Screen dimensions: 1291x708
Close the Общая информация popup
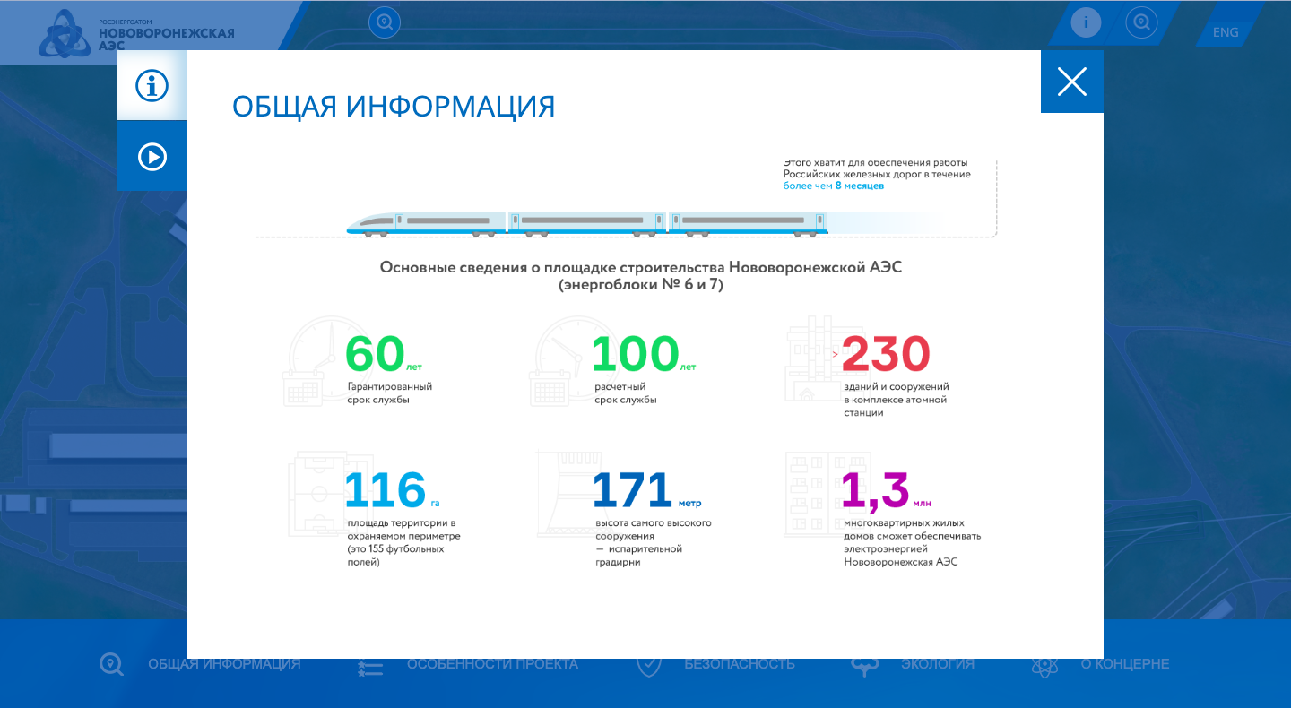coord(1071,82)
